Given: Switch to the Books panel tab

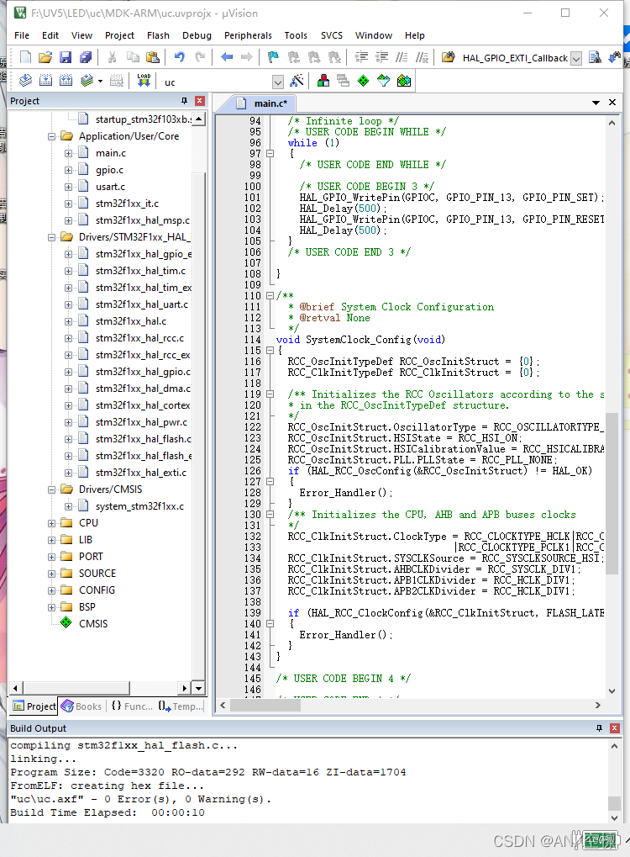Looking at the screenshot, I should tap(81, 706).
